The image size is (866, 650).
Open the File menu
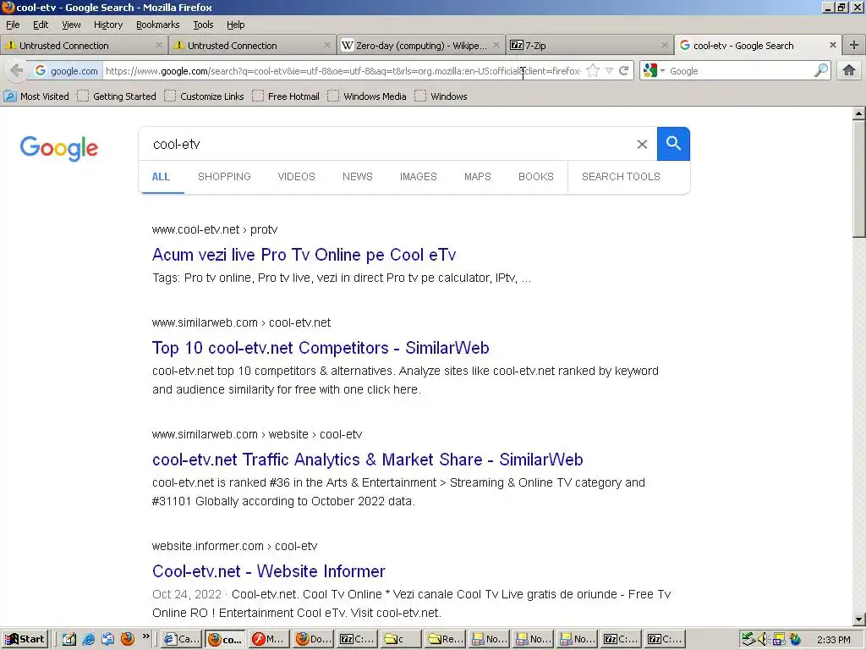click(13, 25)
